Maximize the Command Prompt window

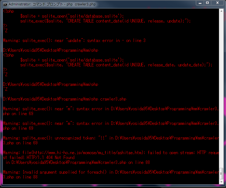(208, 3)
